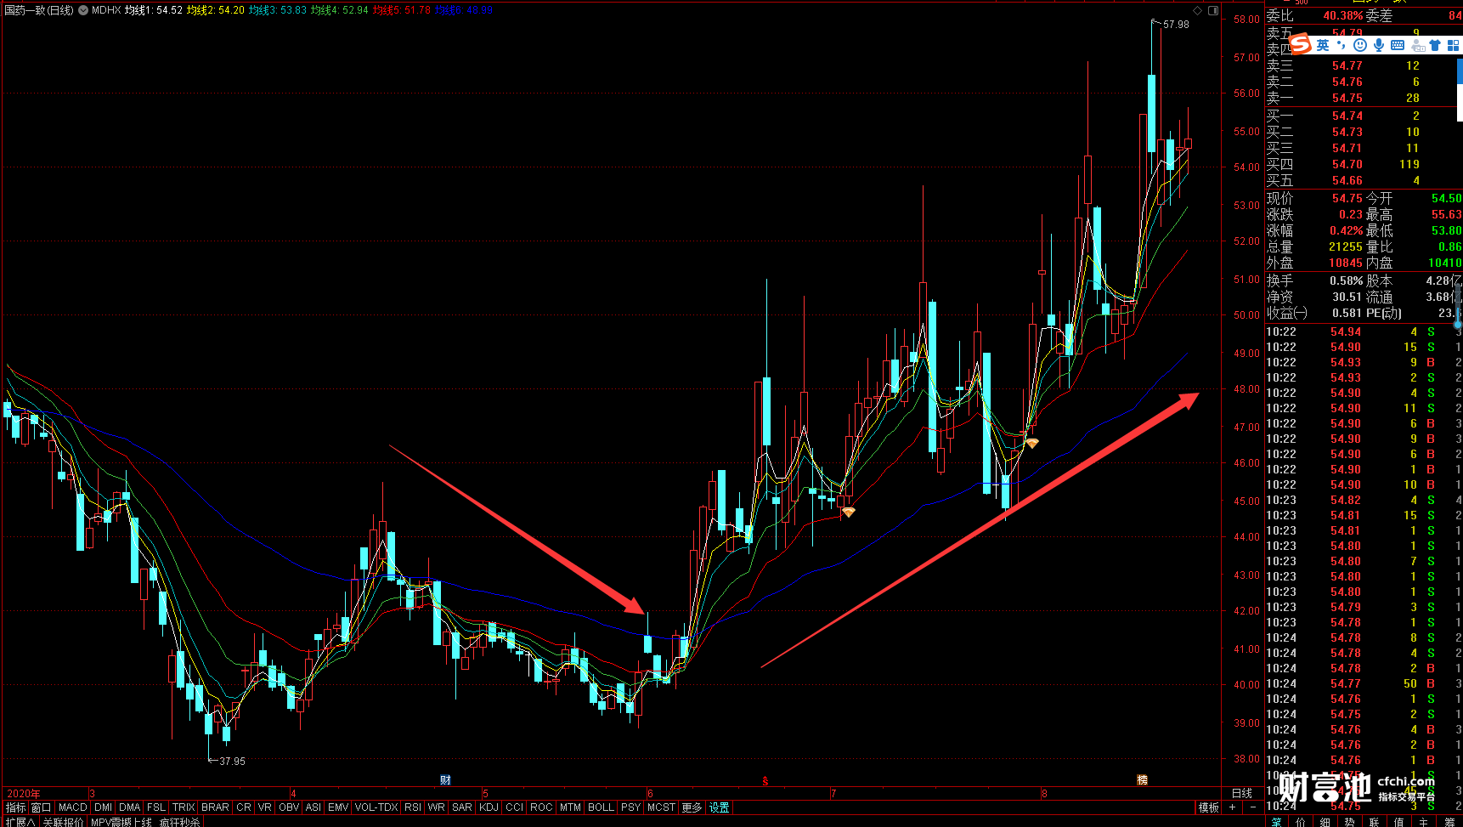Screen dimensions: 1463x827
Task: Toggle Sogou punctuation mode
Action: [x=1342, y=45]
